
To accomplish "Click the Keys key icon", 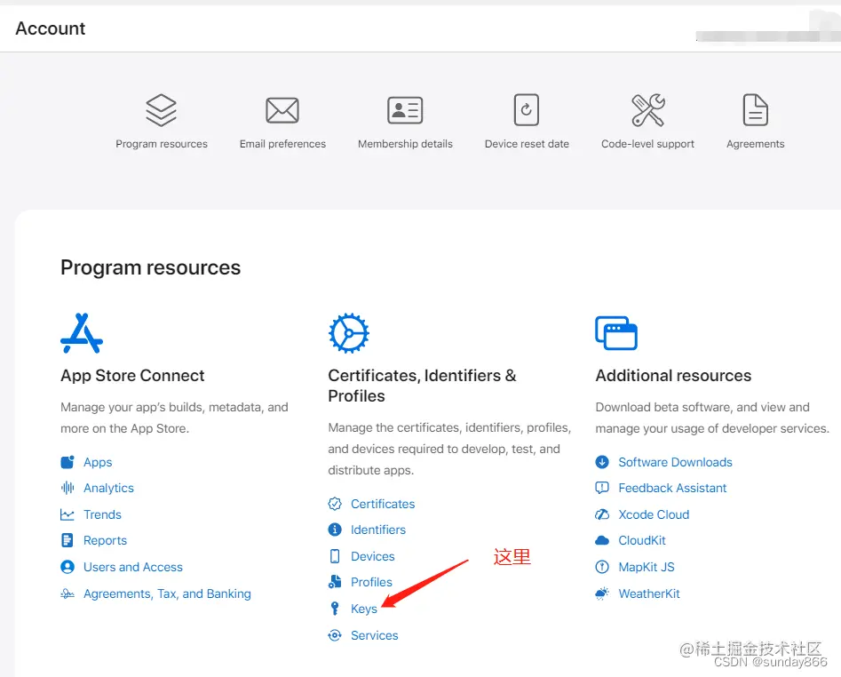I will pos(335,609).
